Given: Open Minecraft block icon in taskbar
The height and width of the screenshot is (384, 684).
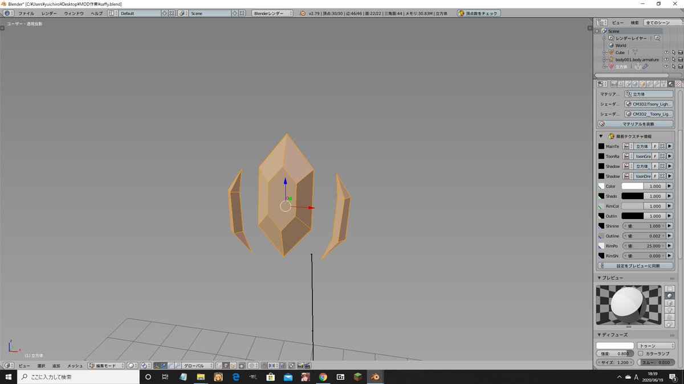Looking at the screenshot, I should [x=357, y=377].
